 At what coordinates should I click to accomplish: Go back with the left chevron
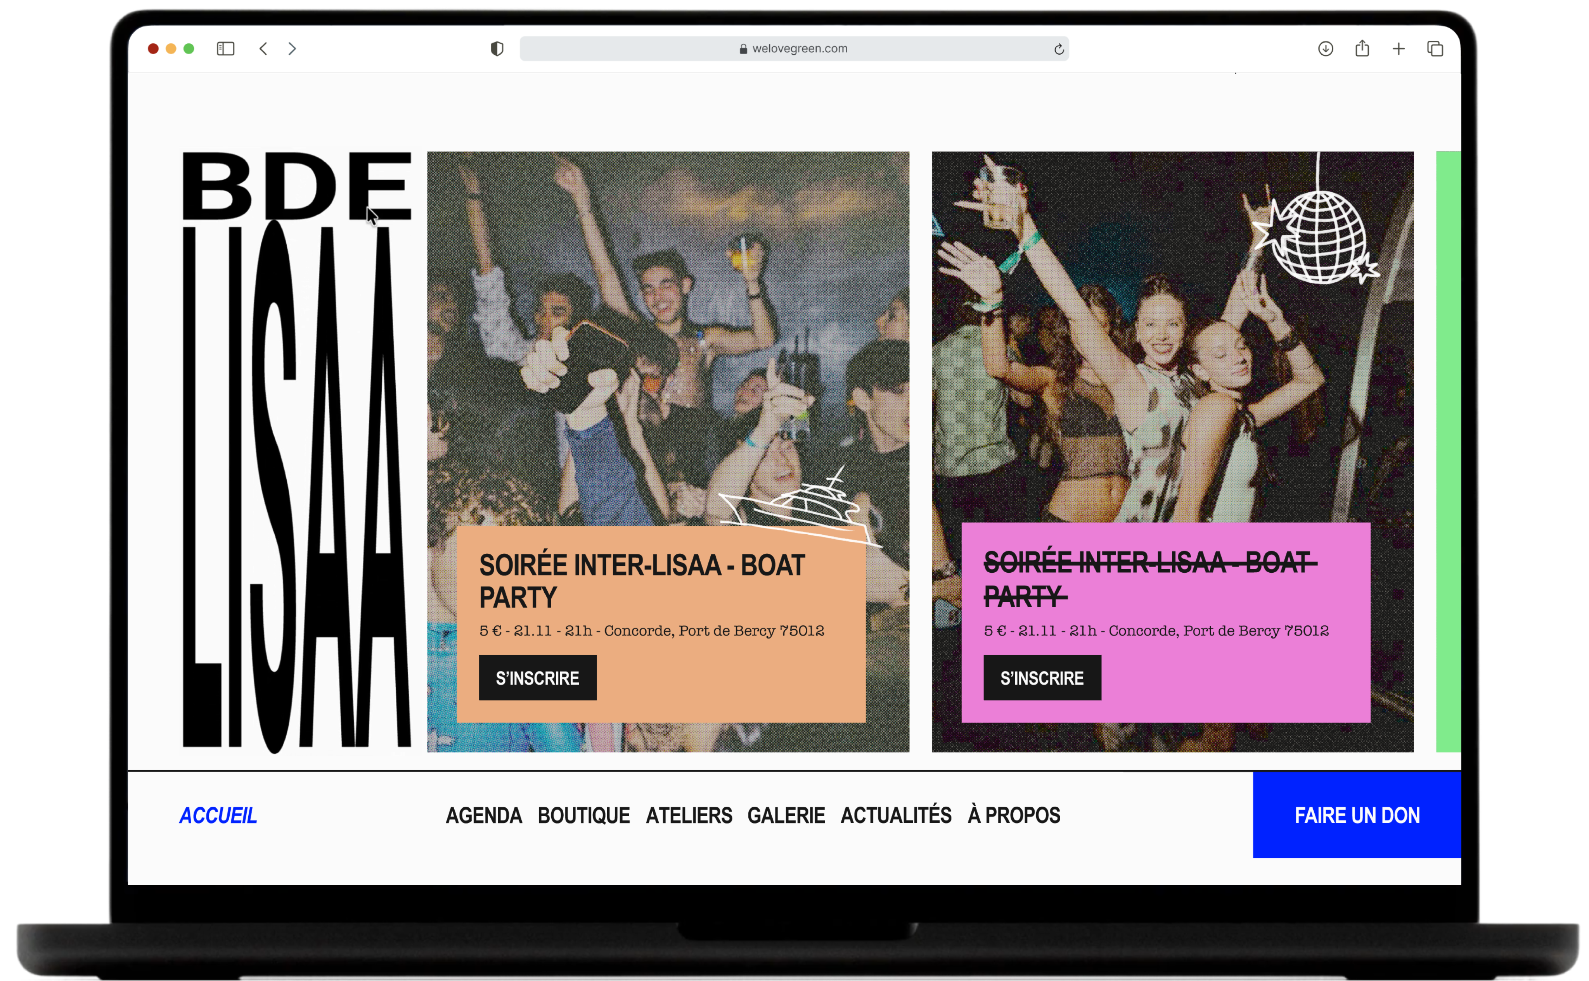pos(263,48)
